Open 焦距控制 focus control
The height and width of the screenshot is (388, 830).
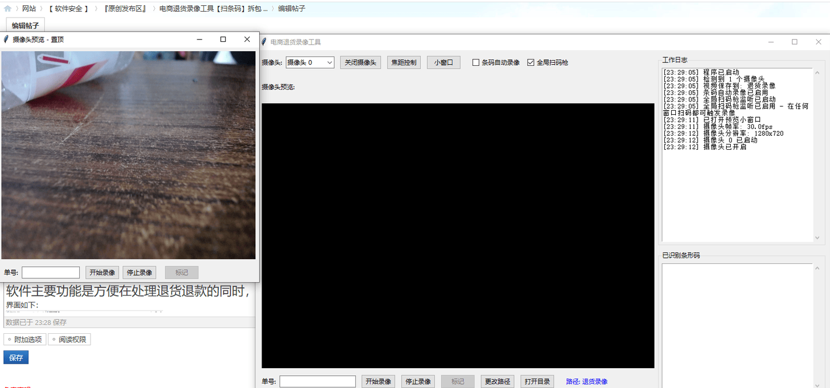[404, 62]
